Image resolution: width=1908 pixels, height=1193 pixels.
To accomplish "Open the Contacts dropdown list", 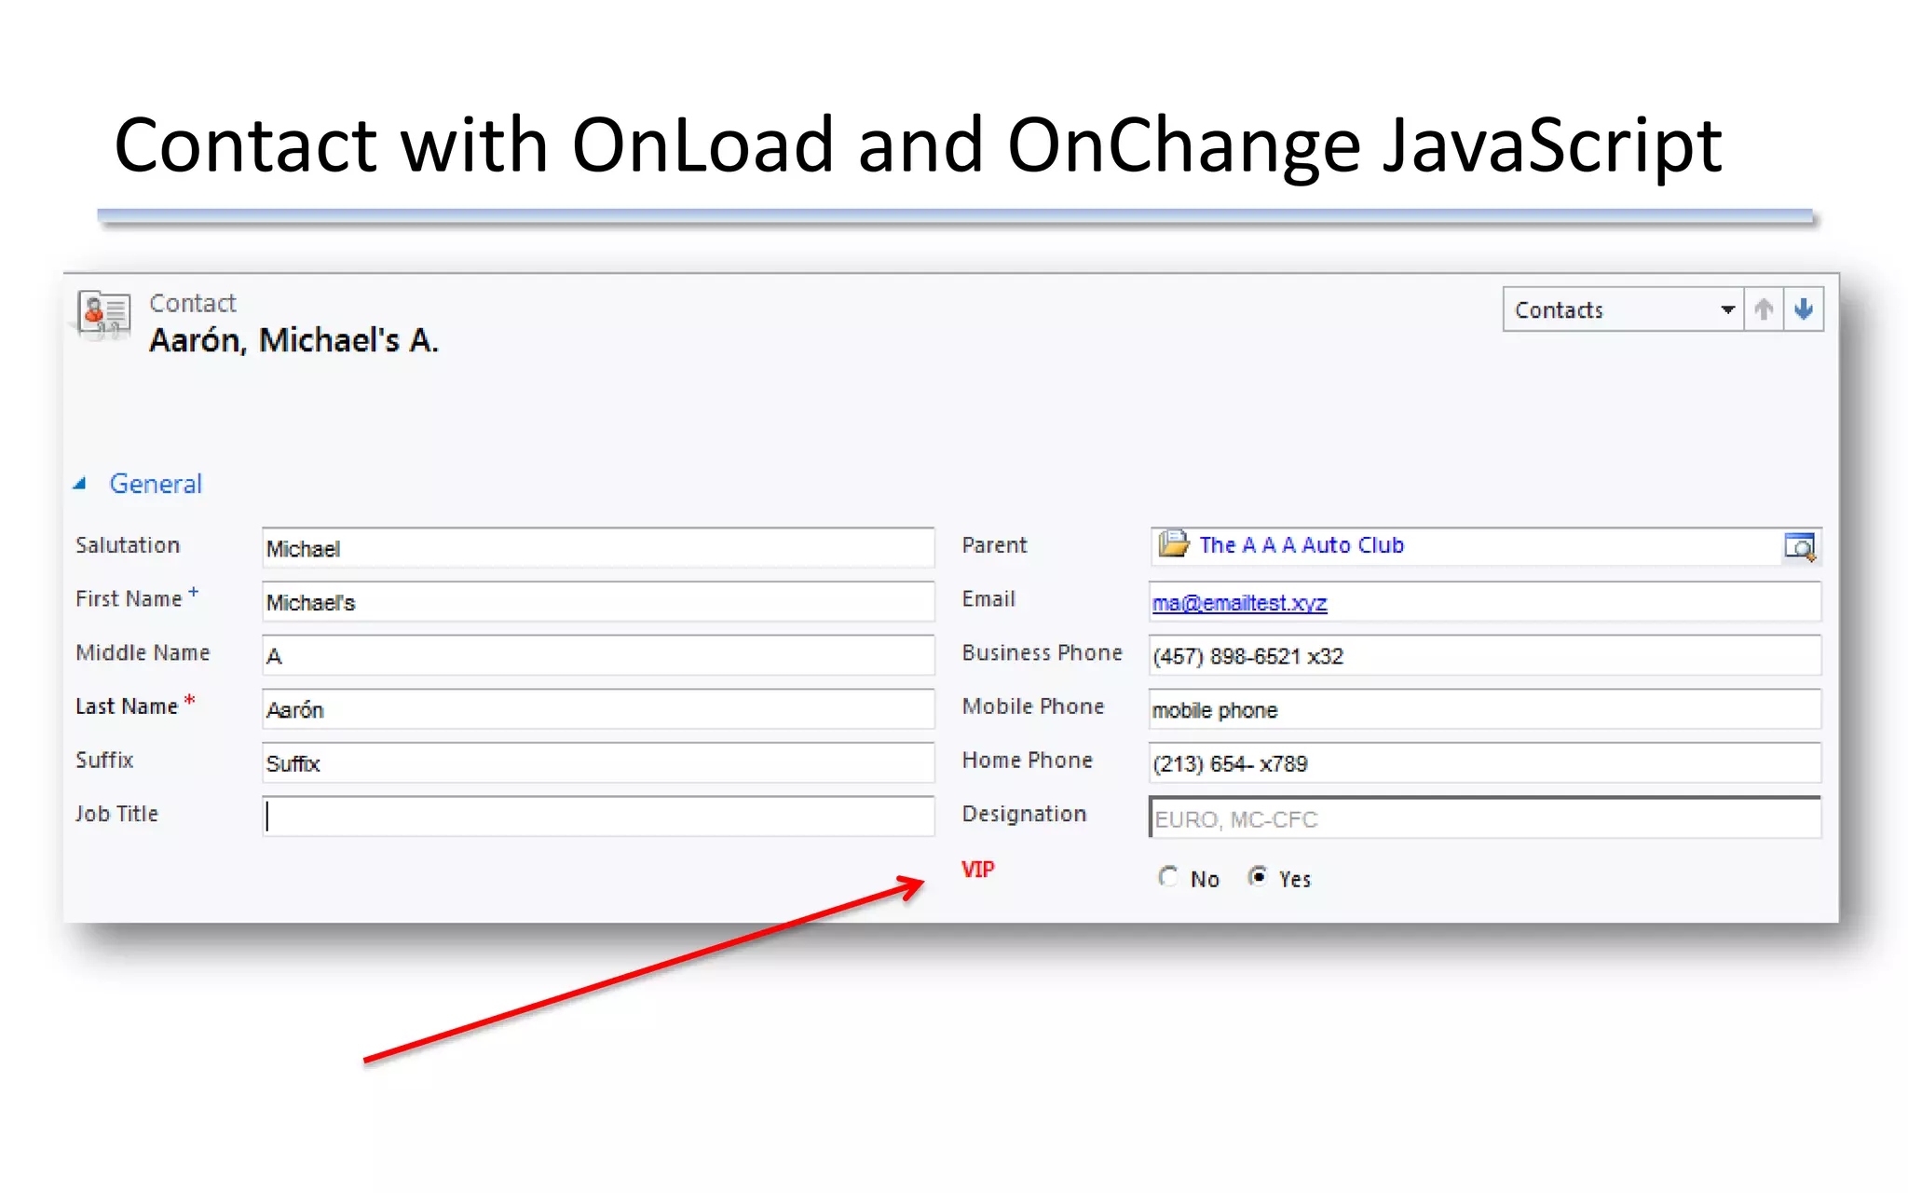I will click(1726, 309).
